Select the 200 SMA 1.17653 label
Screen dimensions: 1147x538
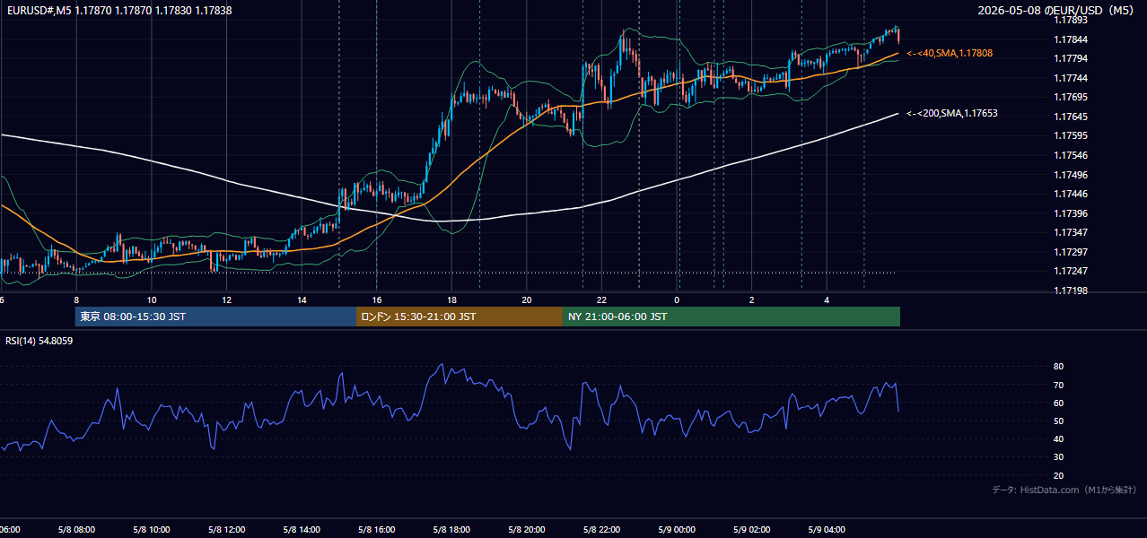point(952,113)
